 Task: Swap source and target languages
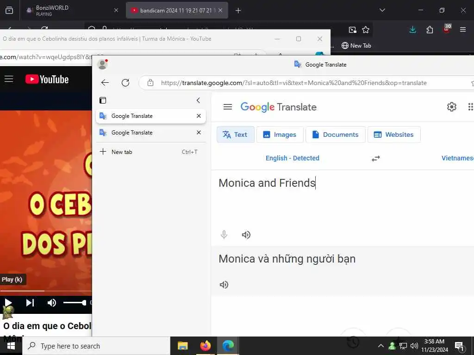point(376,159)
